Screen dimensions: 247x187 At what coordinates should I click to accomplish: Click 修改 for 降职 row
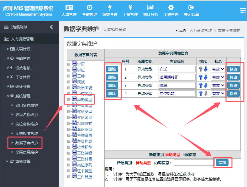point(234,86)
